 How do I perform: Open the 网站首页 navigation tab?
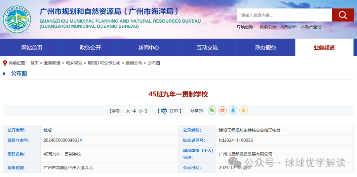coord(32,48)
